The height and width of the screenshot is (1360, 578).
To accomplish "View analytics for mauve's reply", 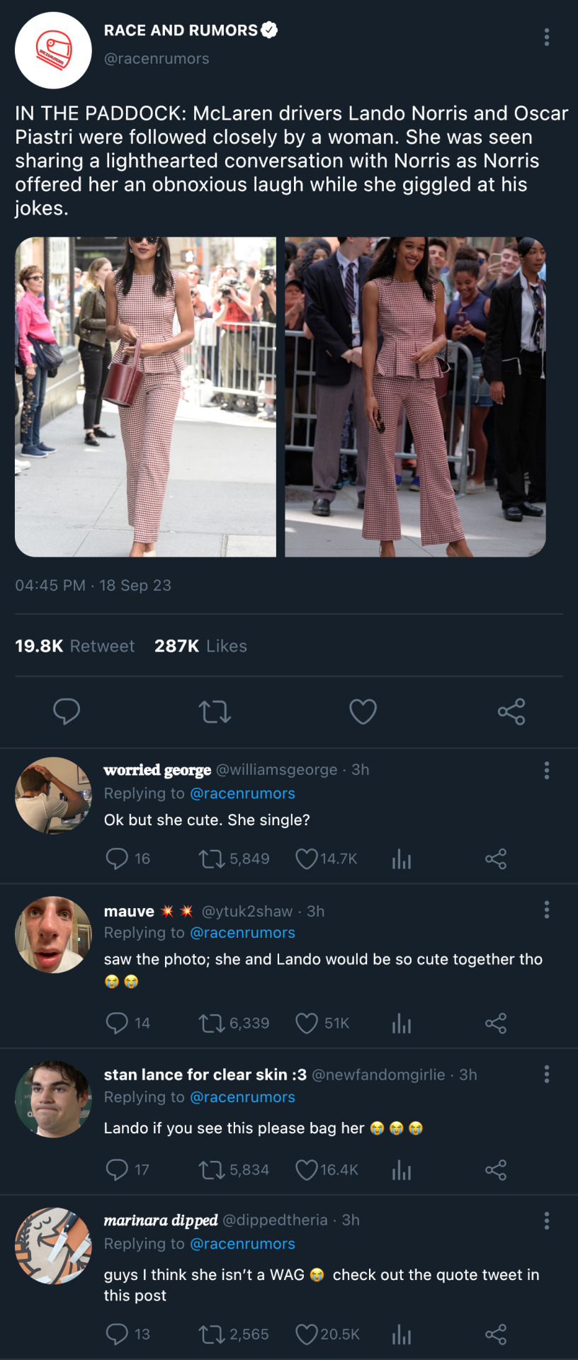I will 402,1023.
